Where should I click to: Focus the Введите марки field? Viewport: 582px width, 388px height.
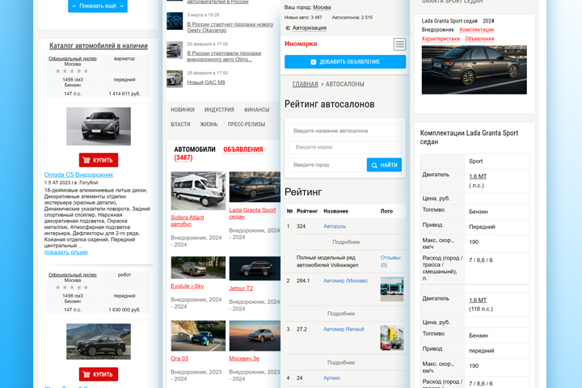point(345,147)
